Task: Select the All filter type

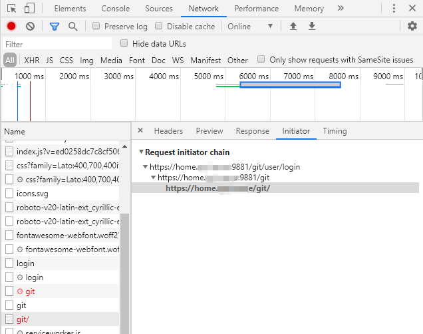Action: (10, 60)
